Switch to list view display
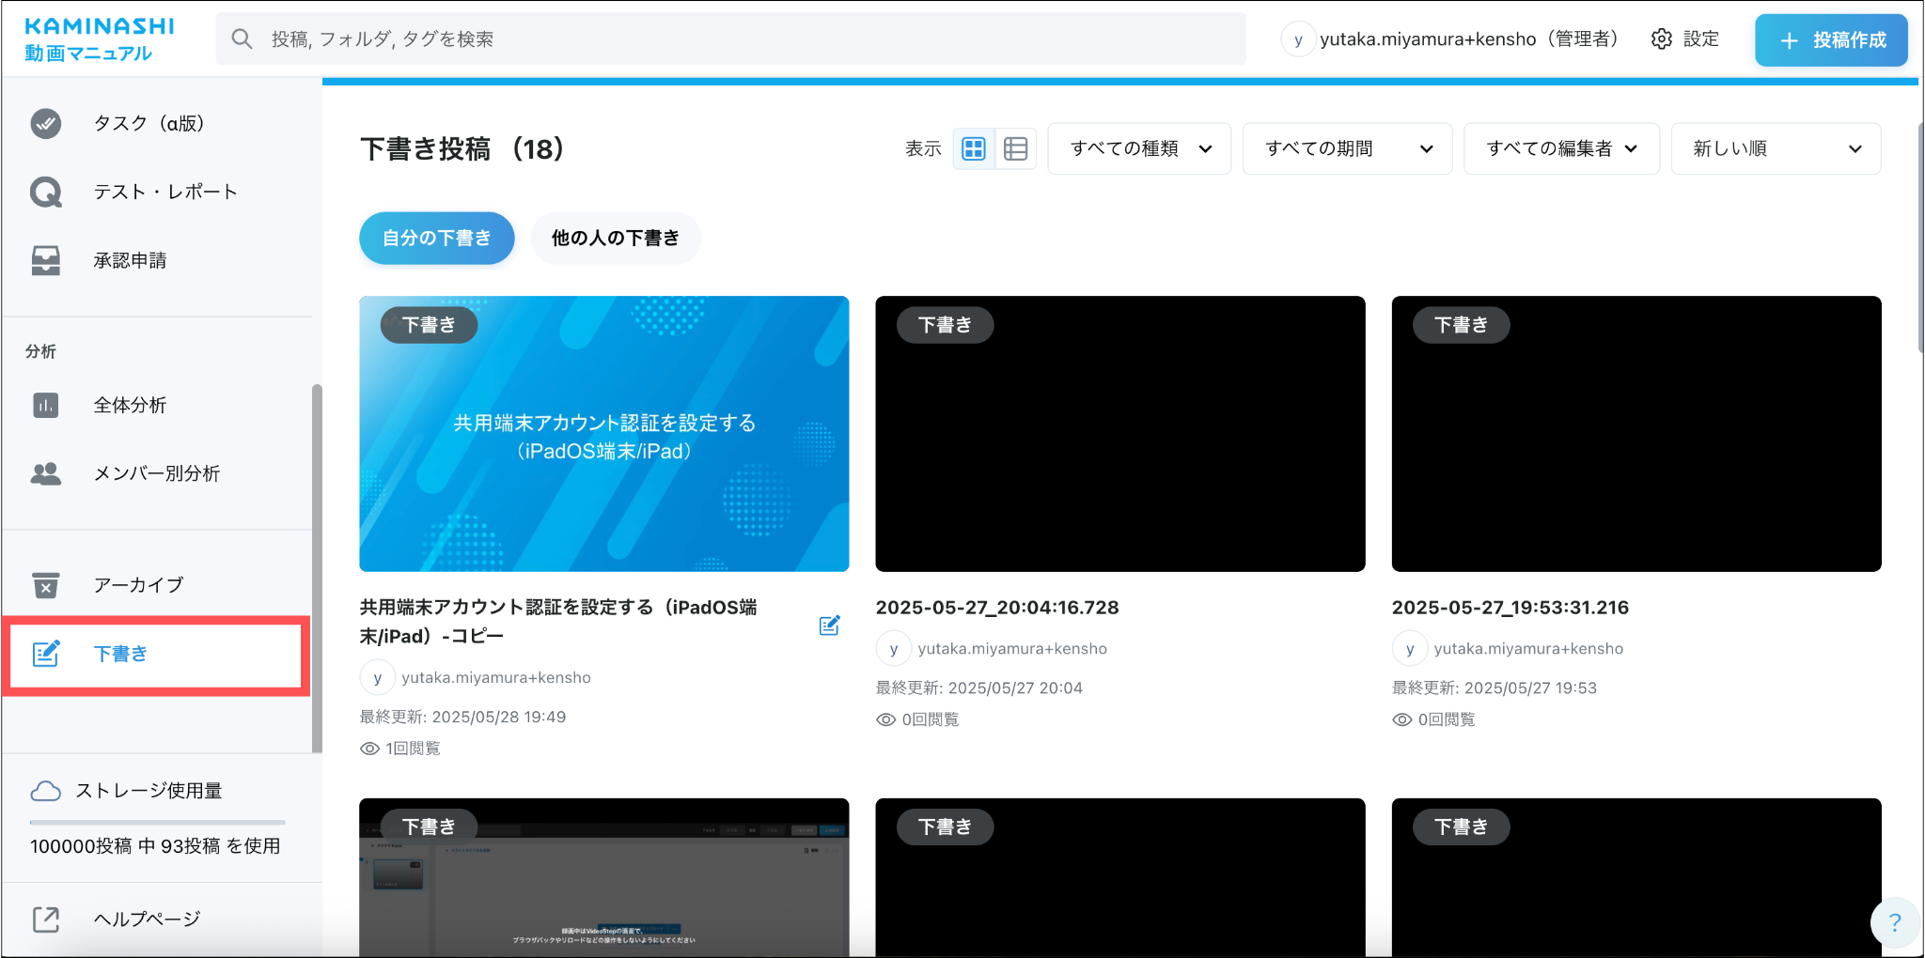Screen dimensions: 1925x958 pos(1016,148)
